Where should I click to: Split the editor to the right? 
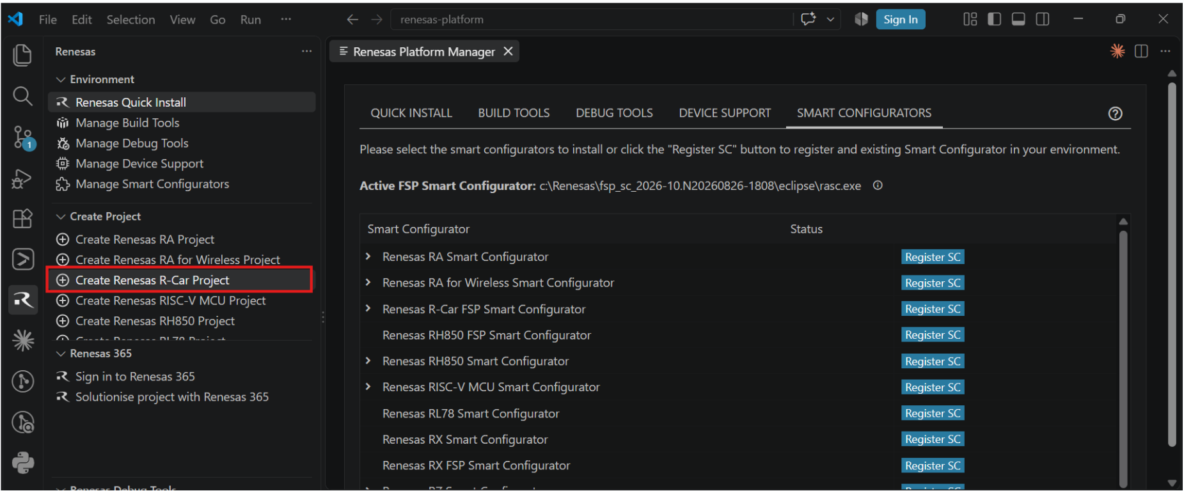click(1141, 51)
